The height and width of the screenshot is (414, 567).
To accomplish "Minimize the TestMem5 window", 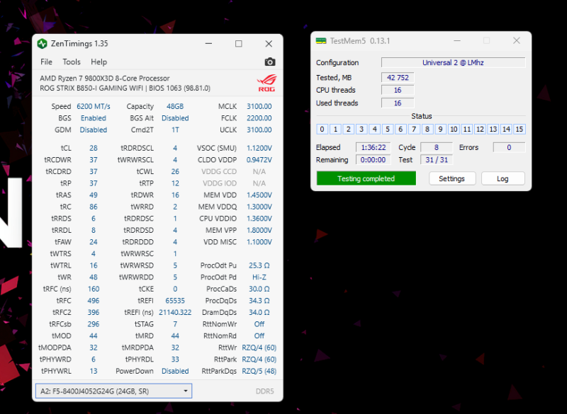I will [x=457, y=41].
